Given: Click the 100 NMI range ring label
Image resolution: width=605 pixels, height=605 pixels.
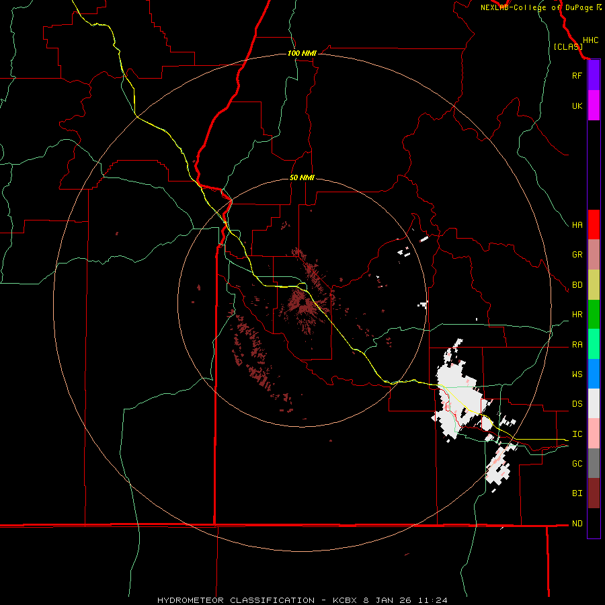Looking at the screenshot, I should point(302,53).
